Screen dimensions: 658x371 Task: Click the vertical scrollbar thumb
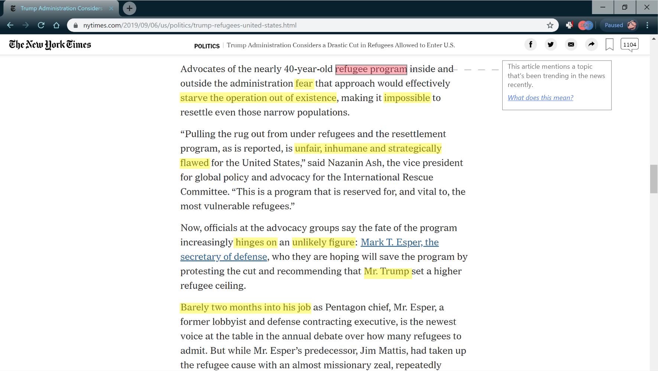pos(654,179)
